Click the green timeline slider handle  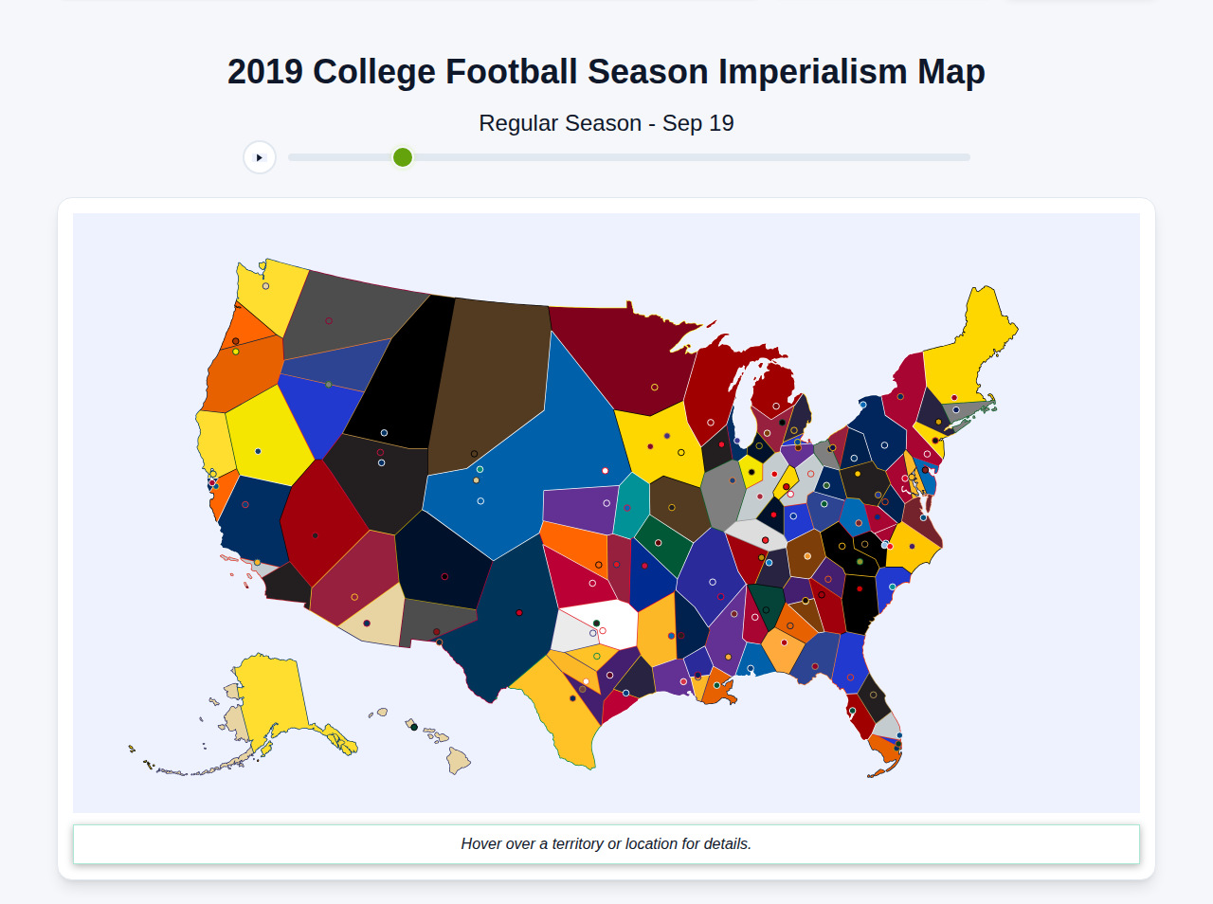pyautogui.click(x=402, y=157)
